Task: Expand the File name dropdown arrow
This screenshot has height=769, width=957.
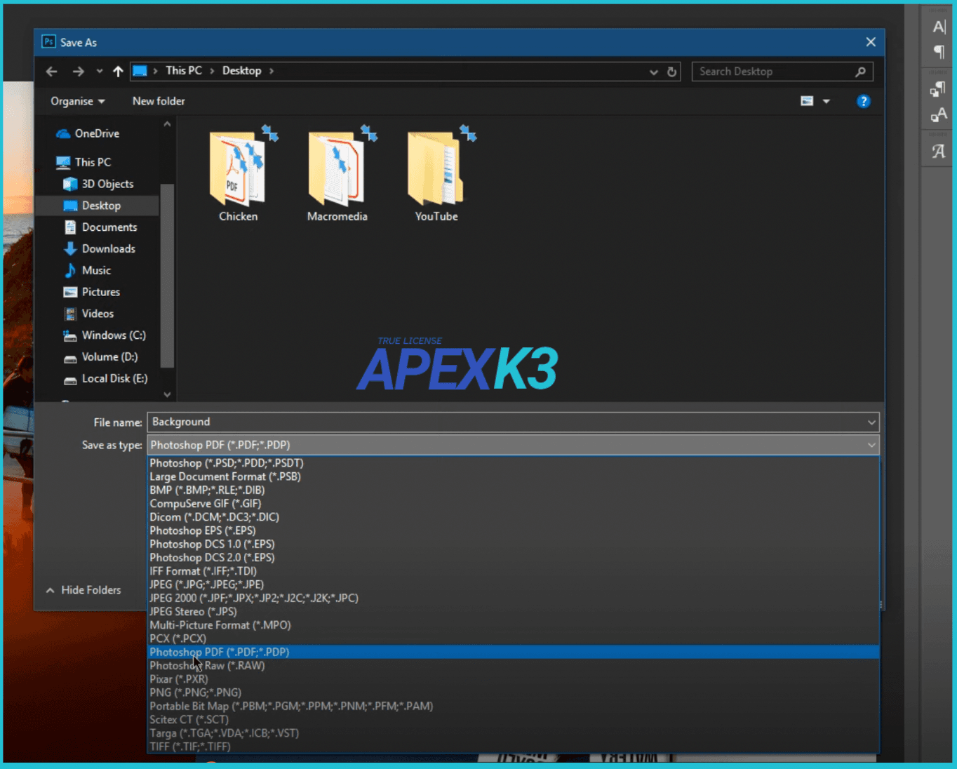Action: pyautogui.click(x=871, y=422)
